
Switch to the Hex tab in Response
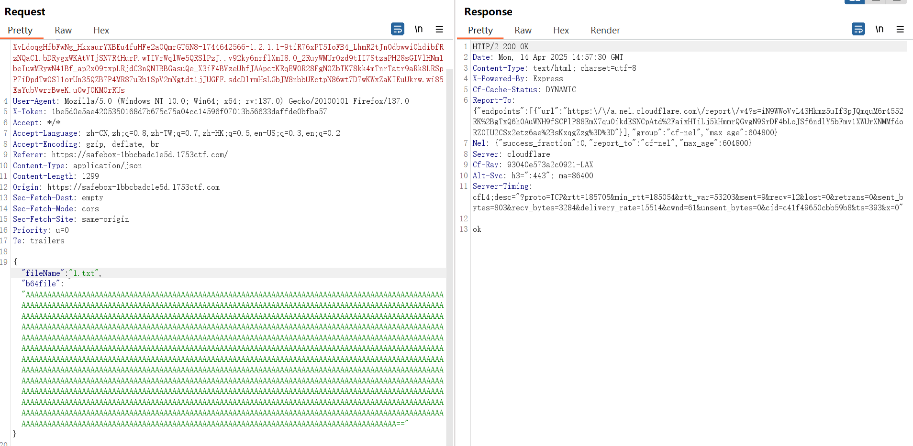561,30
